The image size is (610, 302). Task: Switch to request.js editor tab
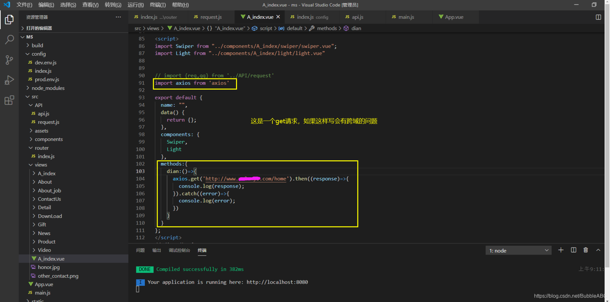[x=211, y=17]
